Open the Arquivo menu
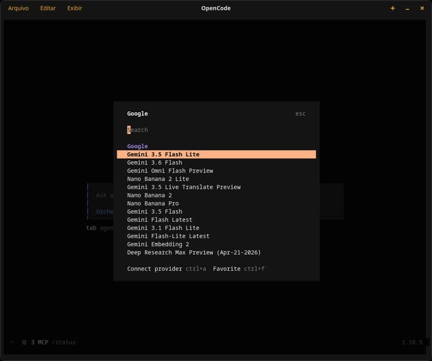 tap(18, 8)
